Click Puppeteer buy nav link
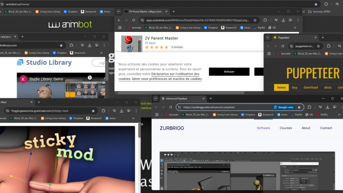343x193 pixels. pyautogui.click(x=295, y=87)
